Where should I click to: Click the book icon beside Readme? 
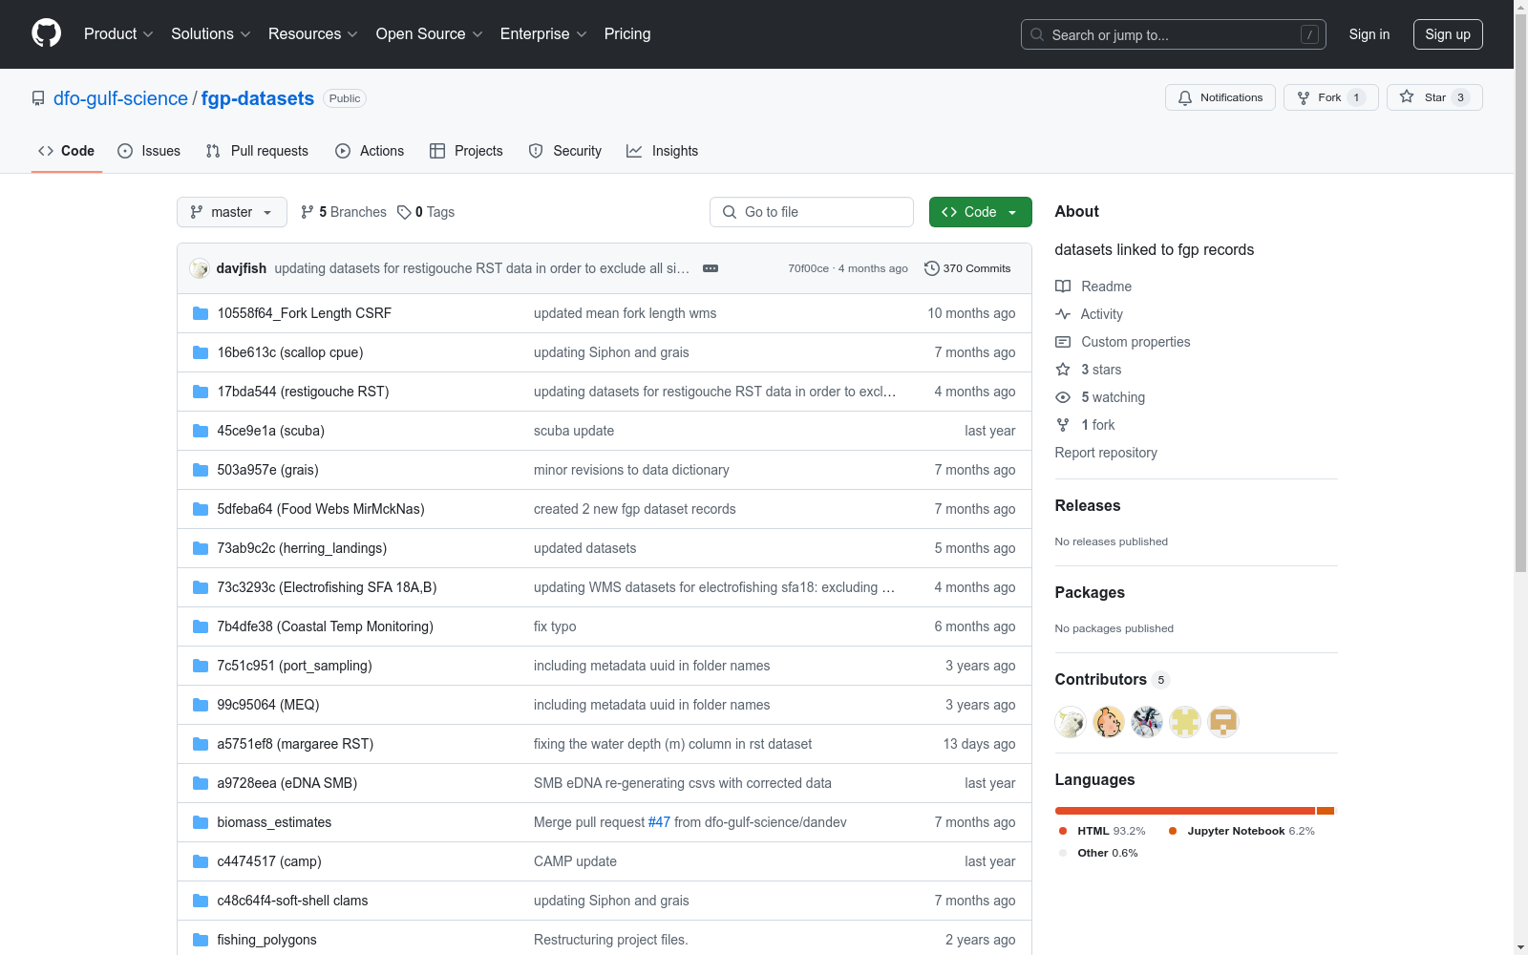1063,286
